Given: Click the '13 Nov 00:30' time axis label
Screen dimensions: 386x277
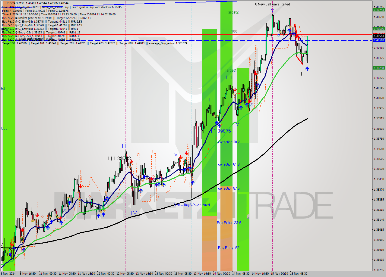Looking at the screenshot, I should (163, 274).
